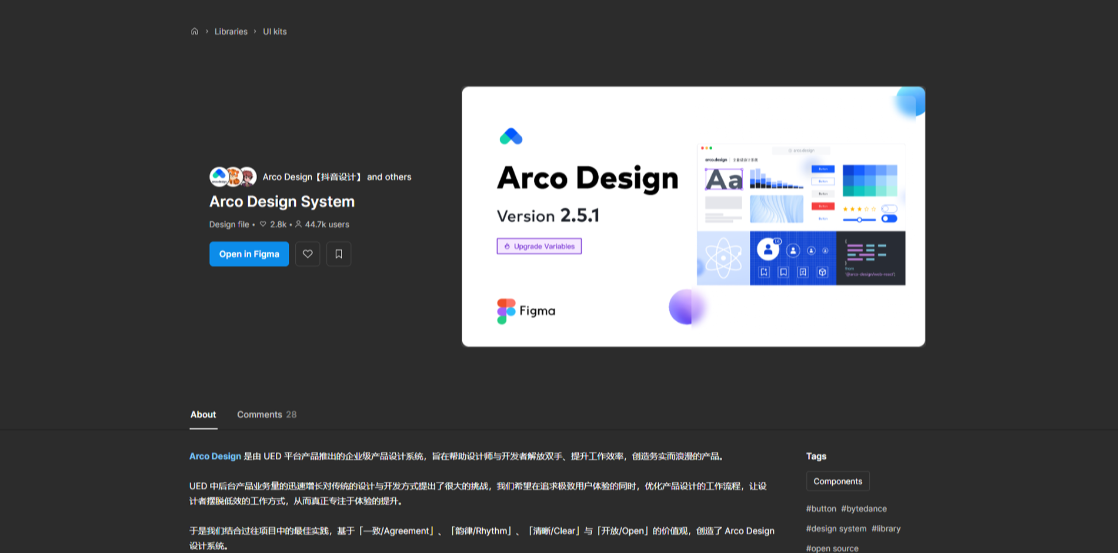
Task: Click the Tags heading
Action: [x=816, y=456]
